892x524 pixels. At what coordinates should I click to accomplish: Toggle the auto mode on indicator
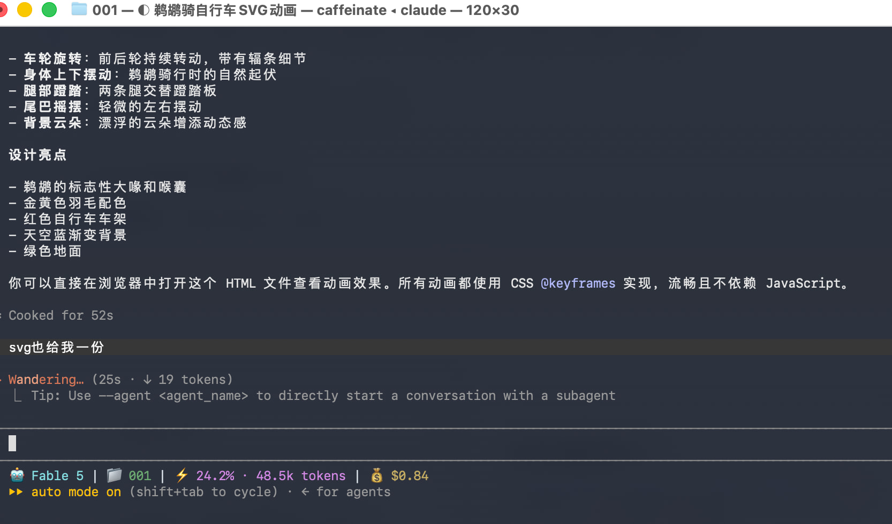point(76,492)
